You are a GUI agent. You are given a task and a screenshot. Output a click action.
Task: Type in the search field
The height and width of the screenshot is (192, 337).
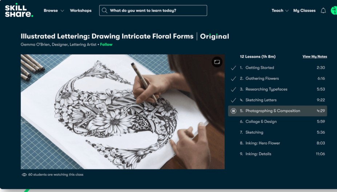[x=156, y=11]
